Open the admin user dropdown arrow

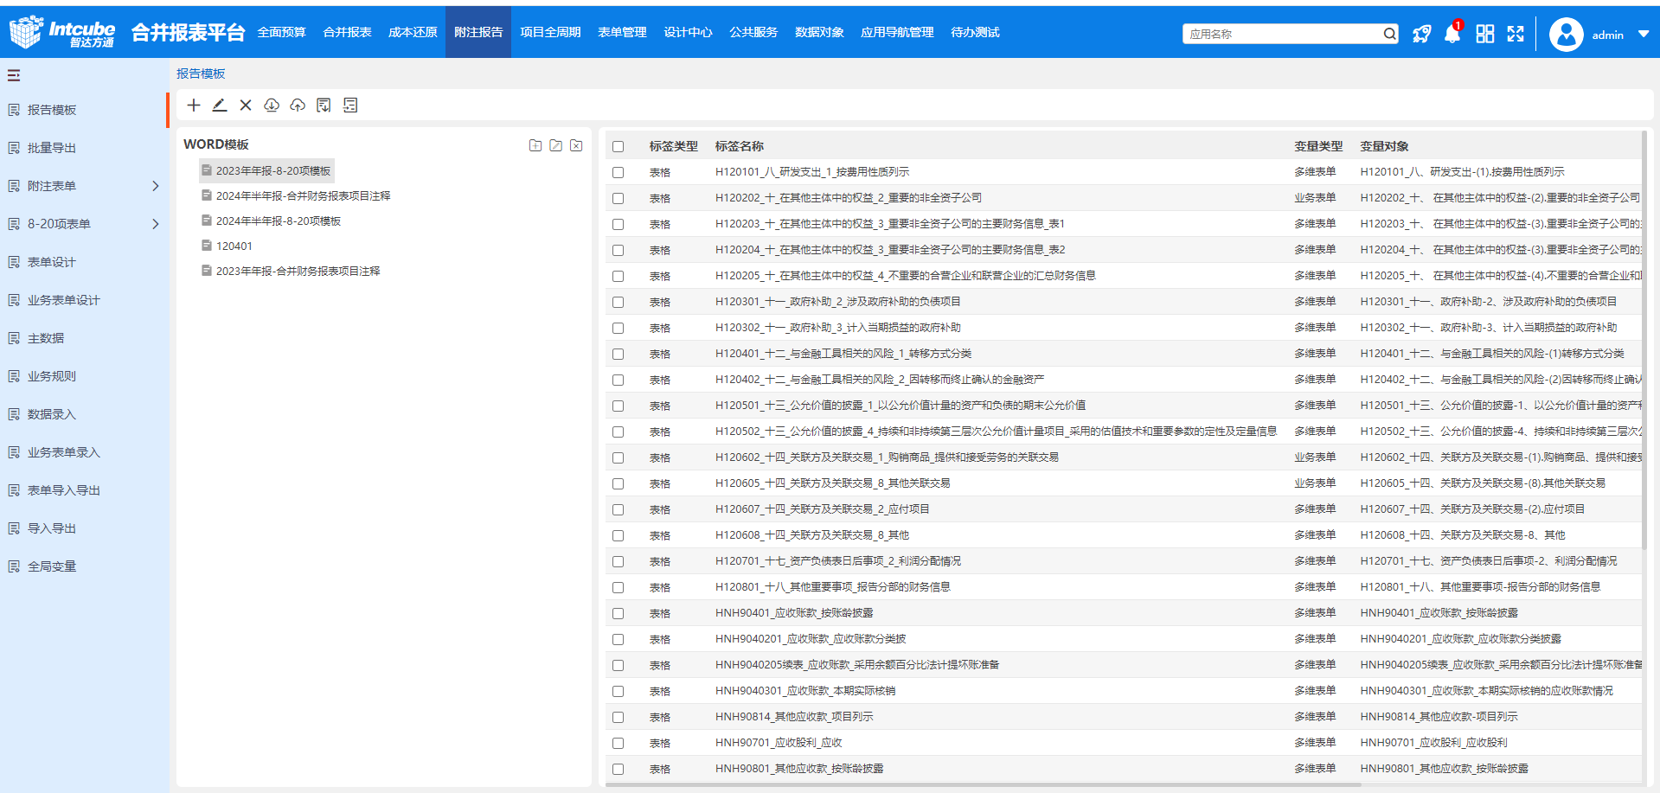click(1643, 35)
